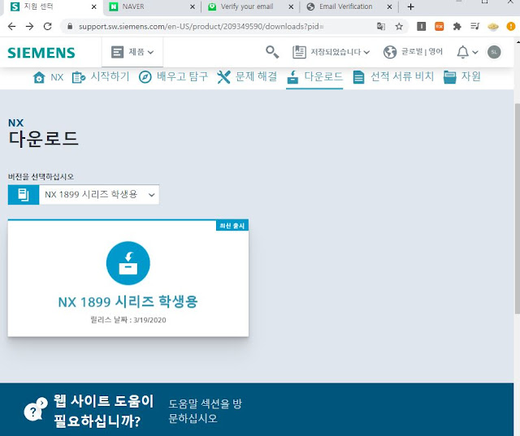Open the media playlist control icon
The height and width of the screenshot is (436, 520).
pyautogui.click(x=475, y=26)
